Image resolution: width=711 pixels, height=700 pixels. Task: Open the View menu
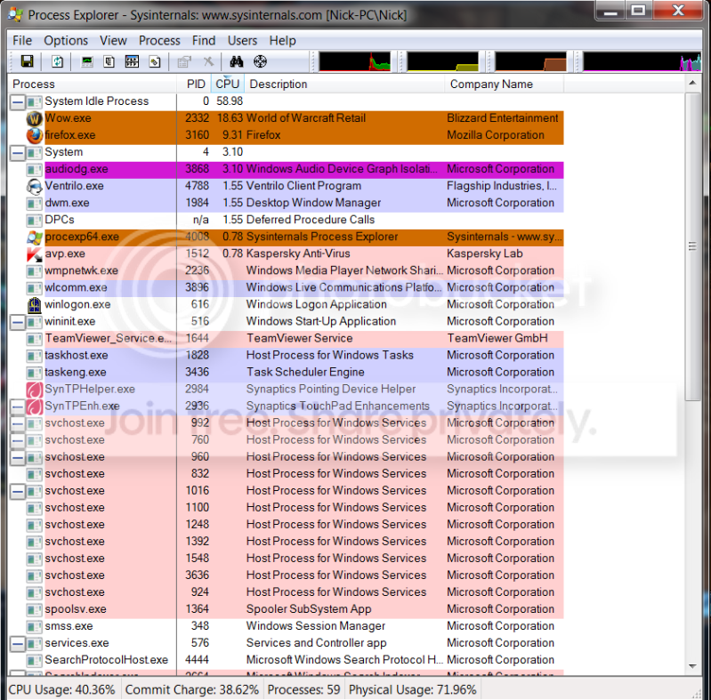coord(113,40)
